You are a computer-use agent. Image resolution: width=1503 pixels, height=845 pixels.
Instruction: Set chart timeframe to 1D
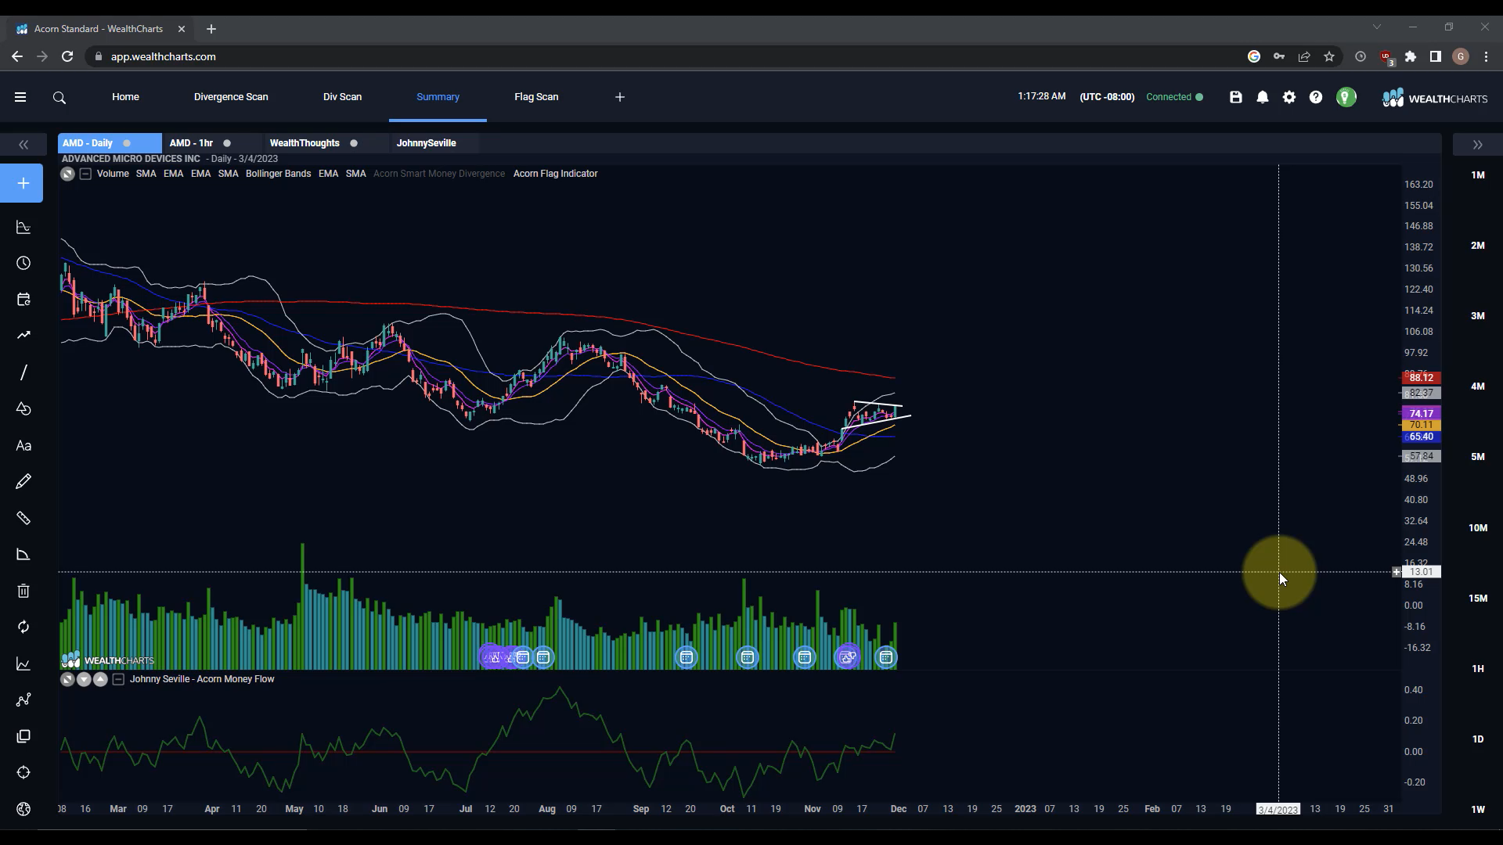pyautogui.click(x=1477, y=739)
